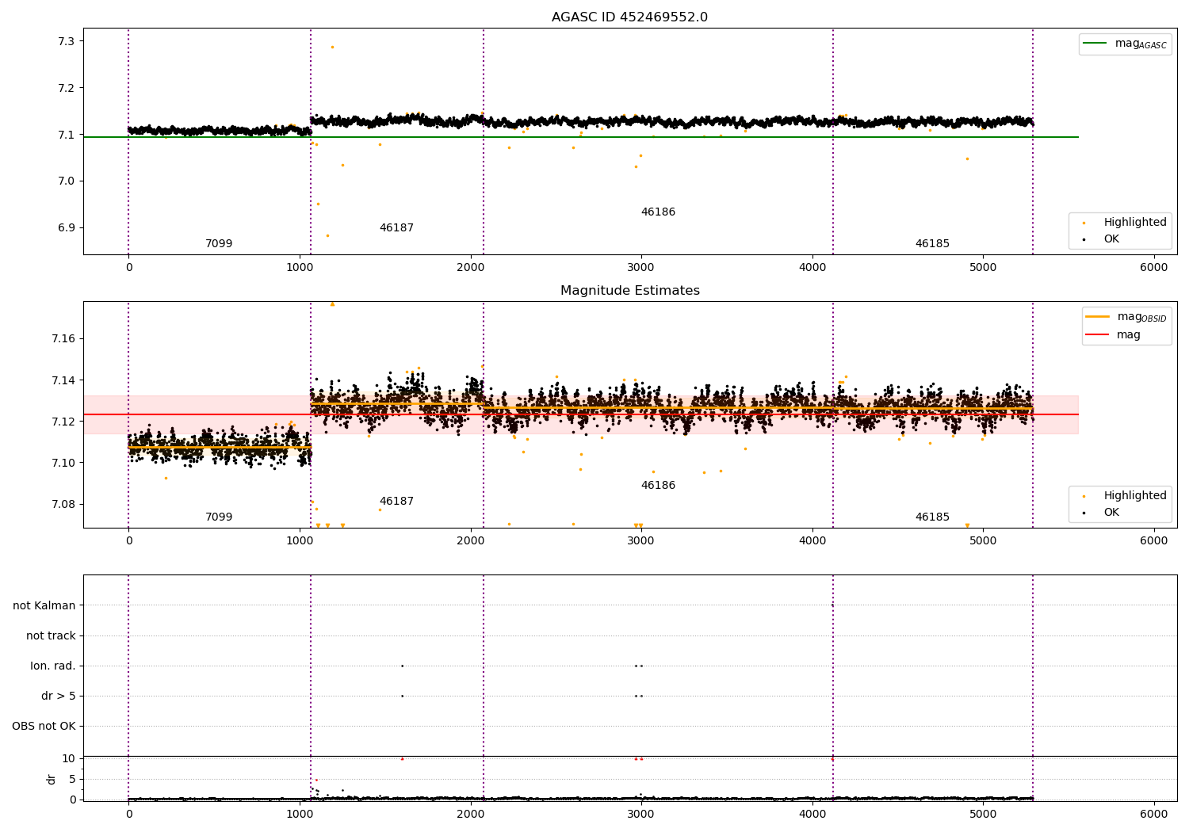
Task: Click the 7.3 tick label on top plot
Action: (67, 41)
